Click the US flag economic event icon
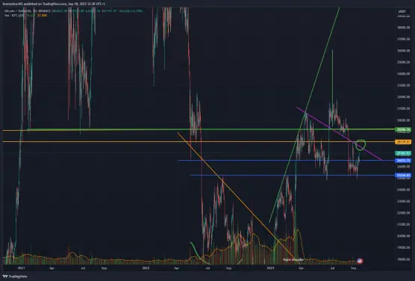The height and width of the screenshot is (281, 415). pos(360,261)
